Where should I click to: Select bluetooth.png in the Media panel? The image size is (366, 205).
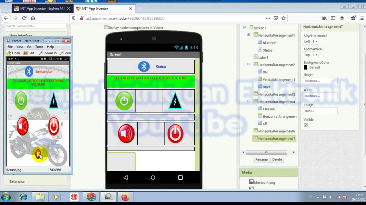click(264, 183)
